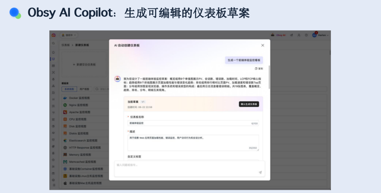
Task: Click the 35/250 character counter
Action: pos(253,148)
